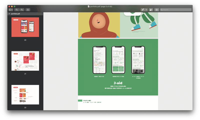Click the green swatch beside プロダクト紹介
The image size is (200, 120).
coord(80,100)
